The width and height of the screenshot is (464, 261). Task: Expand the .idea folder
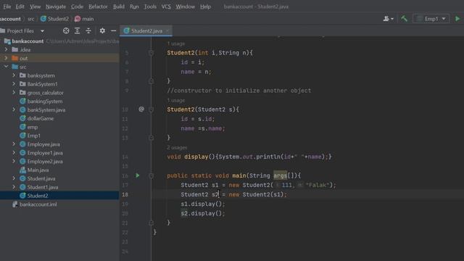click(x=7, y=50)
